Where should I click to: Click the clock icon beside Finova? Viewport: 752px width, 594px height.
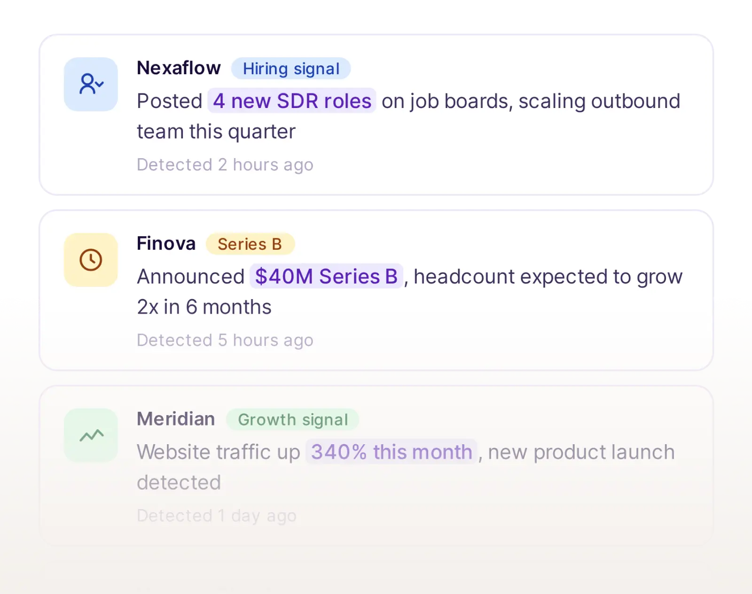point(90,259)
